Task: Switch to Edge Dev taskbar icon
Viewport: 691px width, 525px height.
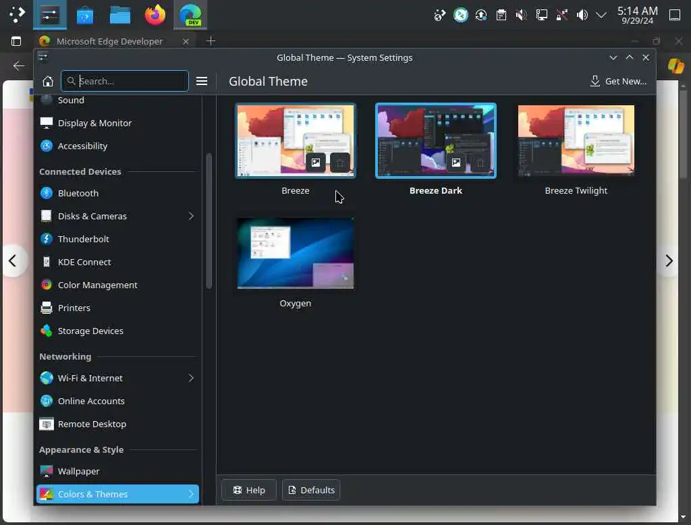Action: click(x=190, y=15)
